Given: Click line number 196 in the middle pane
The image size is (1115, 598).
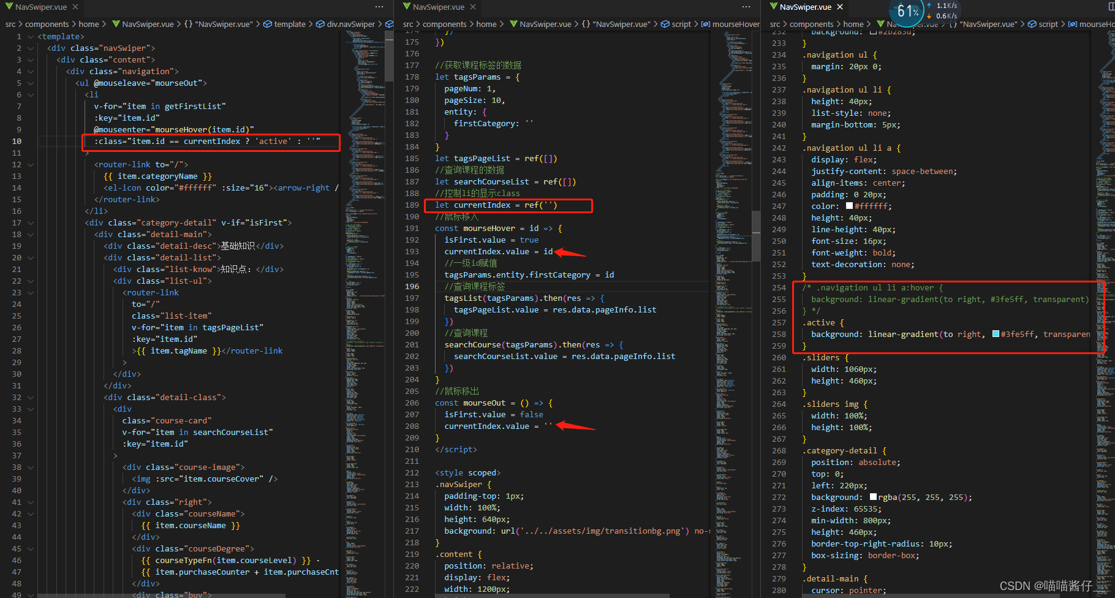Looking at the screenshot, I should [x=412, y=287].
